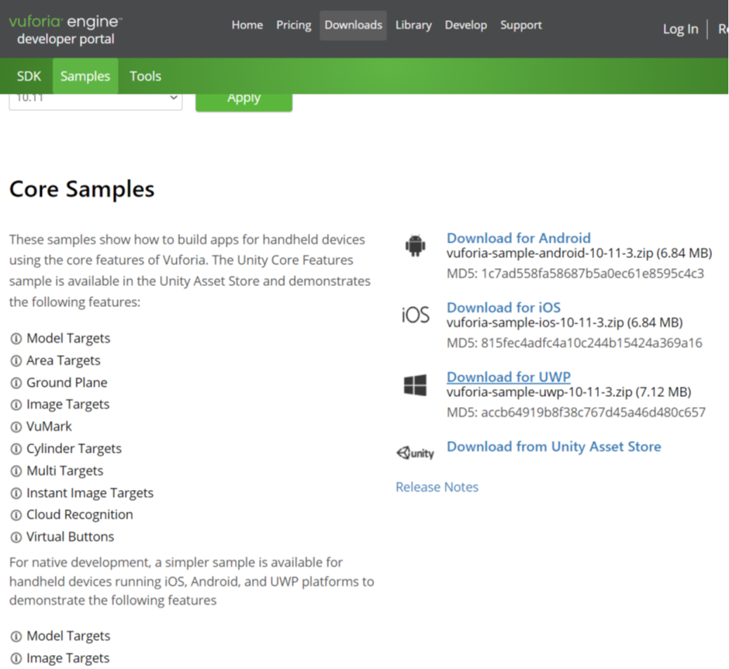Click info icon of Model Targets in native list

point(16,636)
